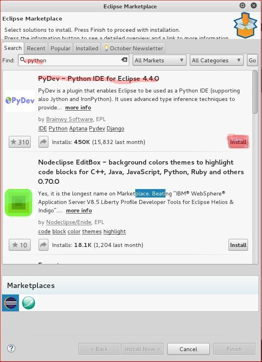
Task: Install PyDev Python IDE
Action: pyautogui.click(x=238, y=142)
